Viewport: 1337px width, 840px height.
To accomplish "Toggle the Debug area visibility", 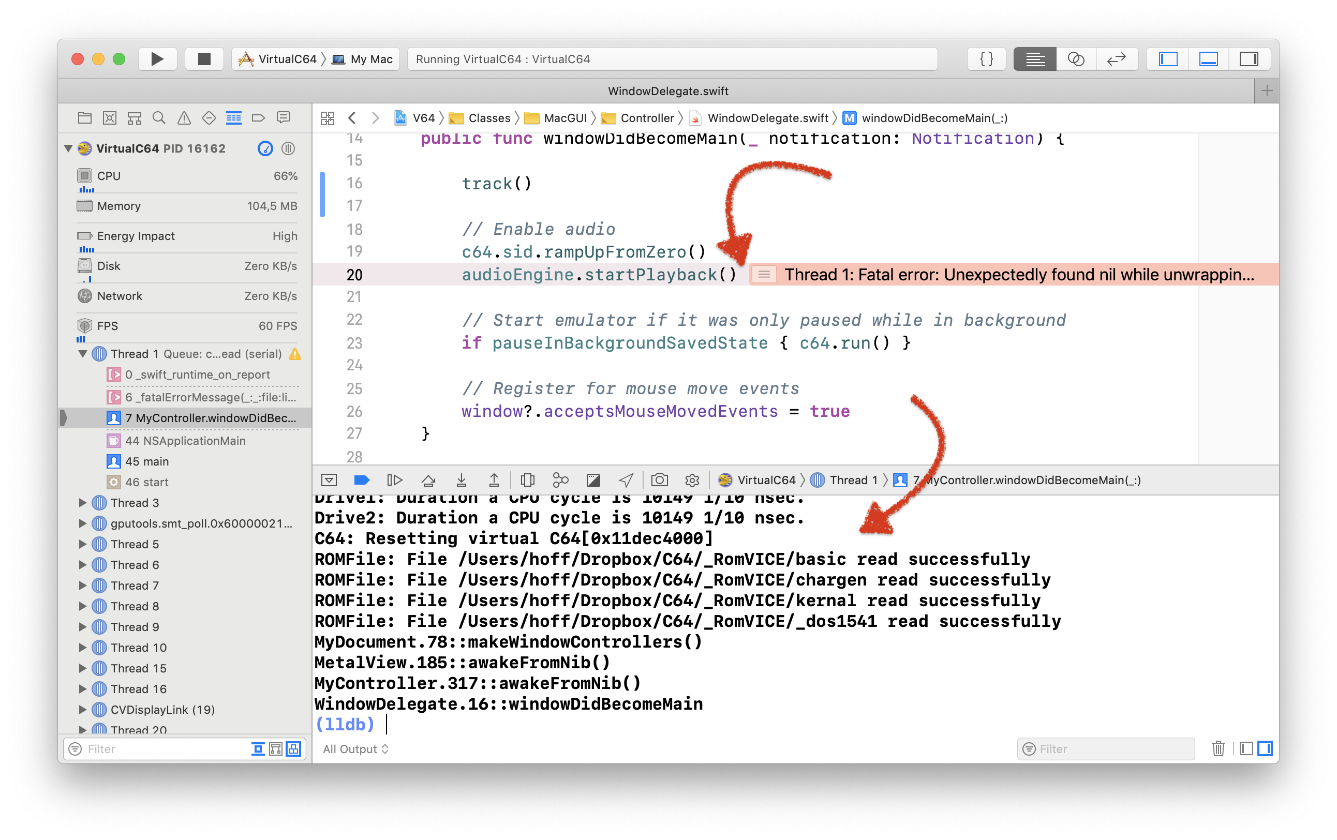I will point(1209,59).
